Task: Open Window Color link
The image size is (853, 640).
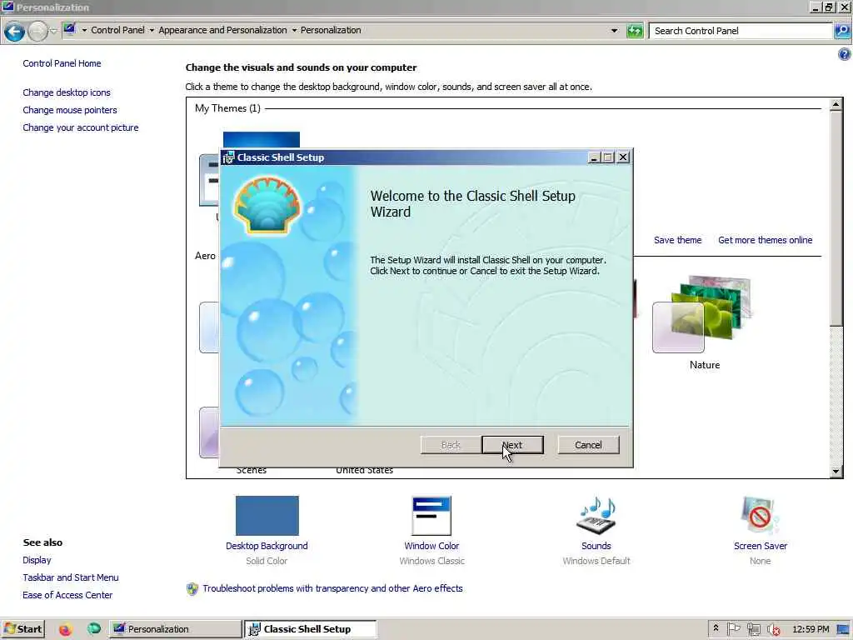Action: pyautogui.click(x=431, y=546)
